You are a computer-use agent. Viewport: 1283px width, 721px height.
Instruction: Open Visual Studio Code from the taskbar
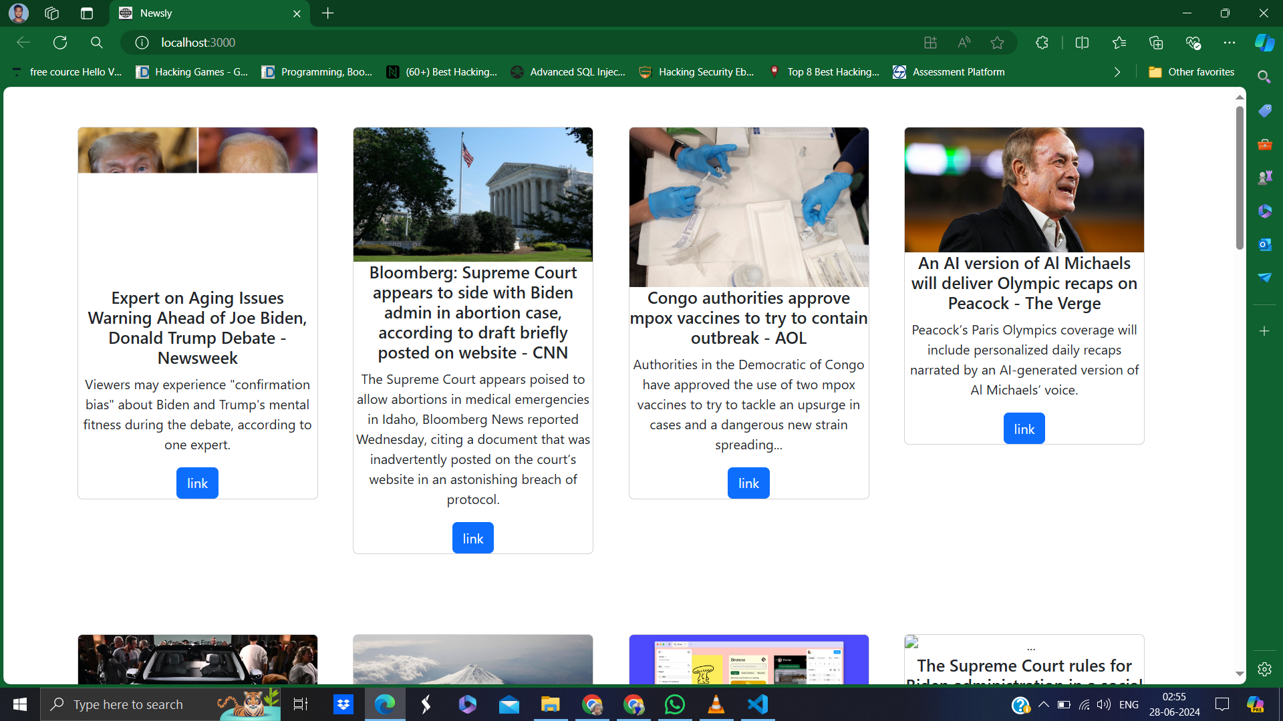(758, 704)
